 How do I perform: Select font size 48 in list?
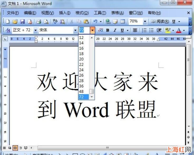coord(84,92)
